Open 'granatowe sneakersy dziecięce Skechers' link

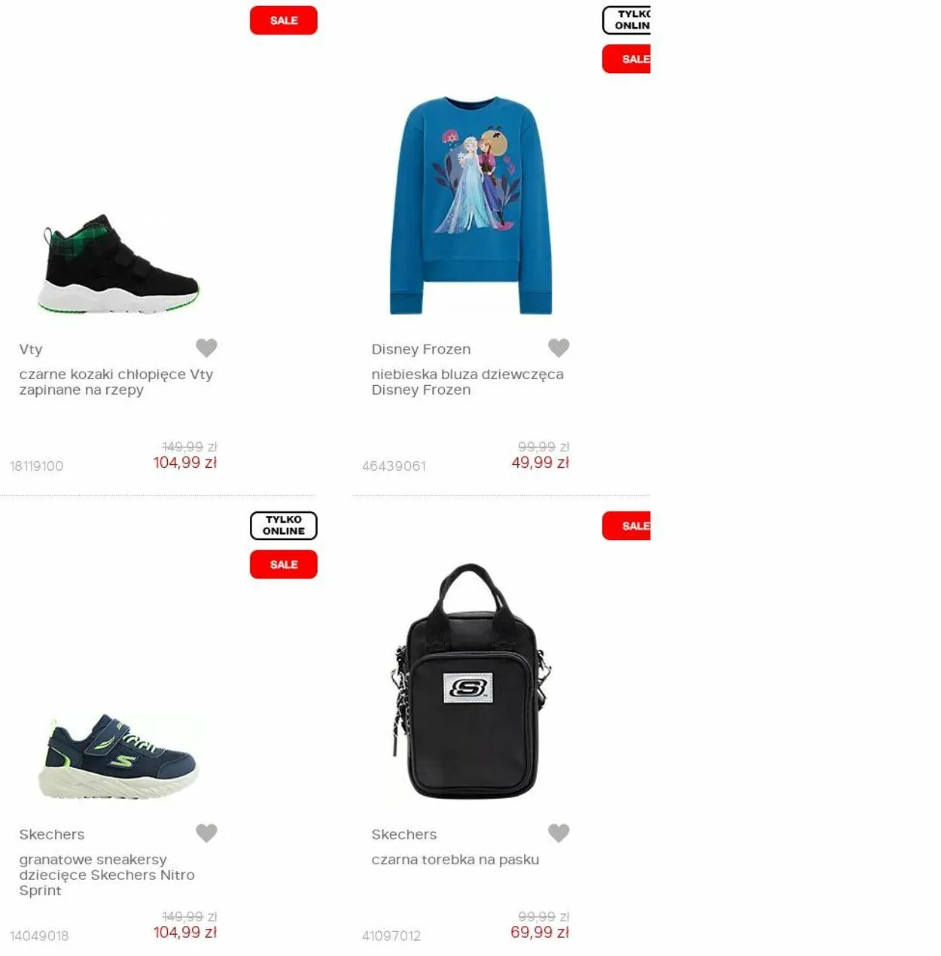click(107, 875)
